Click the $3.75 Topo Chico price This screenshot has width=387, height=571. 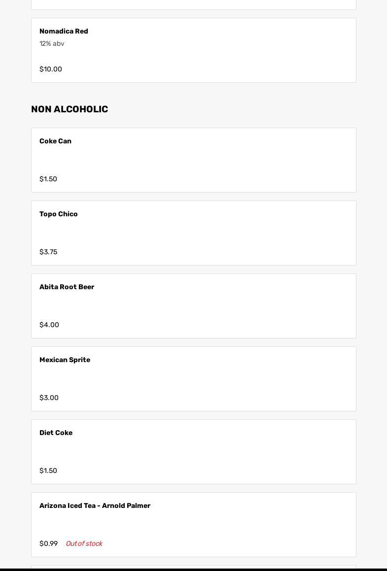click(48, 252)
